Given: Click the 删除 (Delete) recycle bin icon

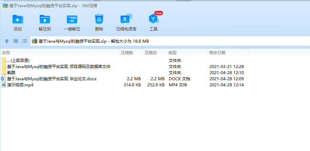Looking at the screenshot, I should click(x=99, y=19).
